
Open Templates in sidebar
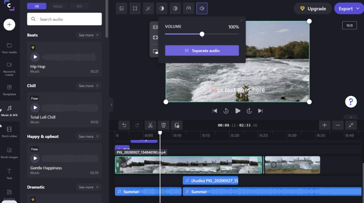(x=9, y=90)
